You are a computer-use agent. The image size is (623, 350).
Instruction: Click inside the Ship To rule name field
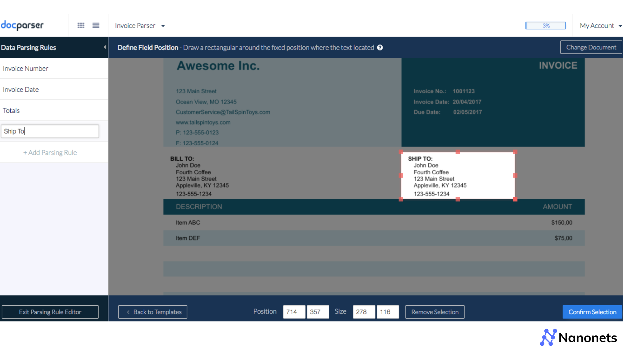click(50, 131)
